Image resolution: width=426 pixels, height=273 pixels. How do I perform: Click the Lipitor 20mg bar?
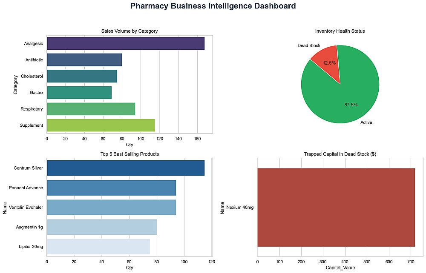pos(98,247)
